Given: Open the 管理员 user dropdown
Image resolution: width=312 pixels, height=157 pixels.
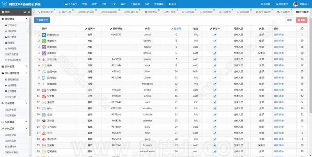Looking at the screenshot, I should 301,4.
